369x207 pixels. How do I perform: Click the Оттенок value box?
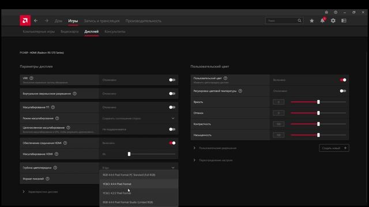pyautogui.click(x=278, y=113)
